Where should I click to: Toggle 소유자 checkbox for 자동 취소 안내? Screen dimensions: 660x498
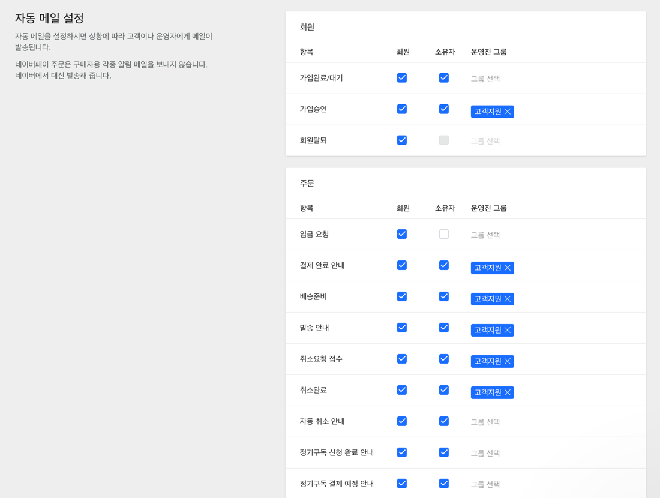click(444, 421)
